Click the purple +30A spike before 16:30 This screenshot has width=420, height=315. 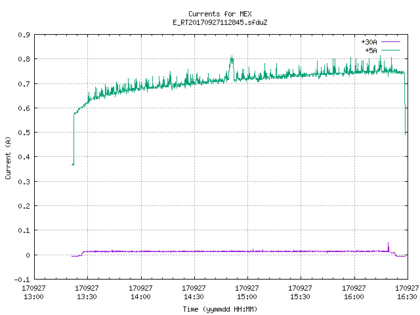[x=388, y=246]
